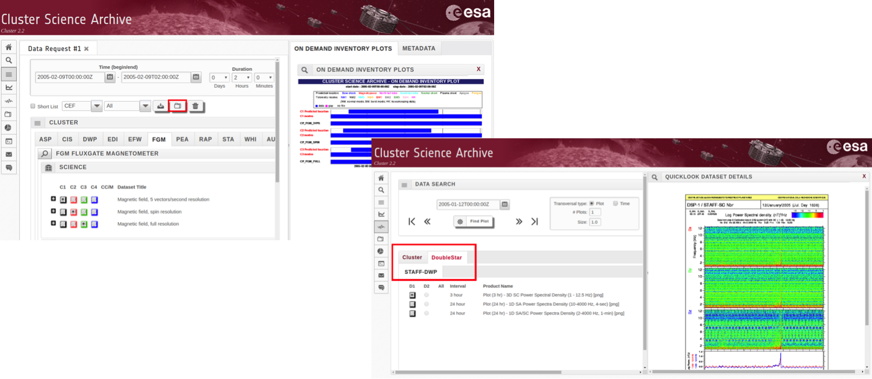Click the Find Plot button
Screen dimensions: 872x379
[473, 221]
